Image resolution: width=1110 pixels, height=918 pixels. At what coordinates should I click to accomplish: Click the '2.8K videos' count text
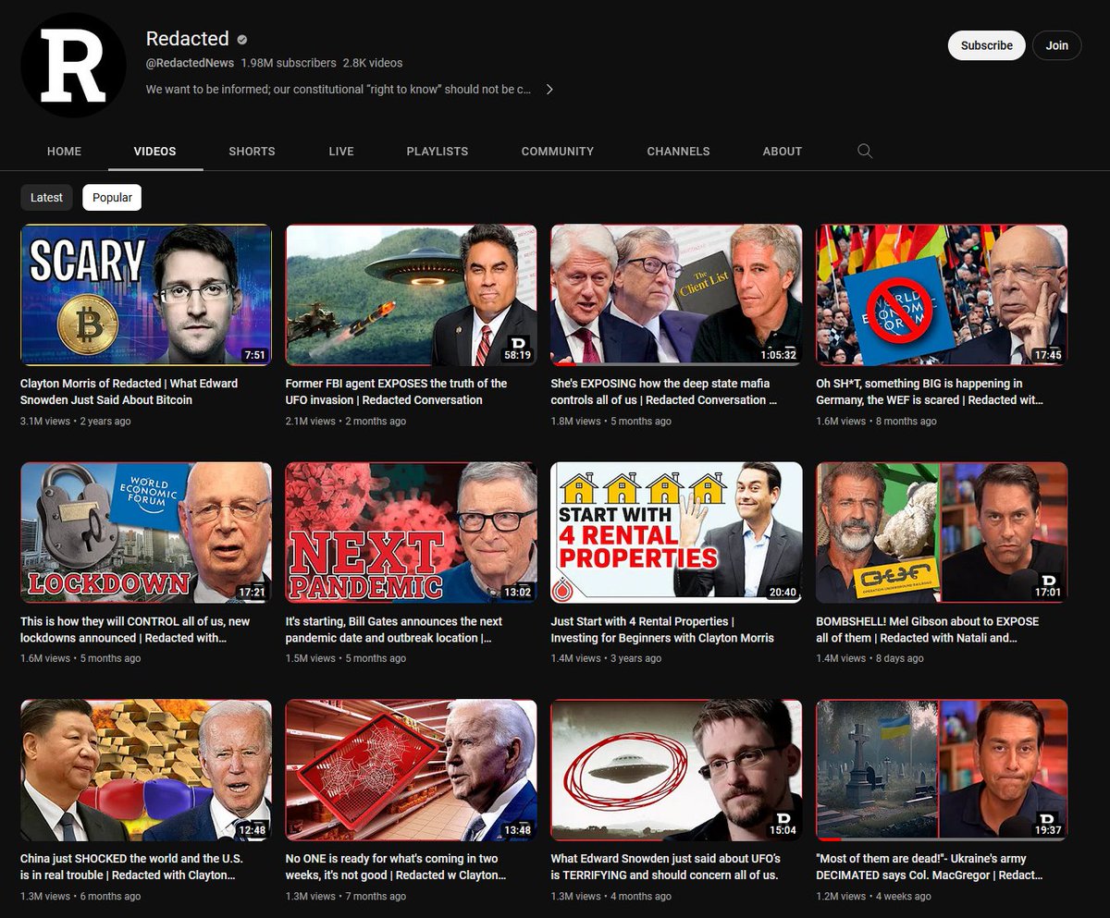(x=373, y=64)
